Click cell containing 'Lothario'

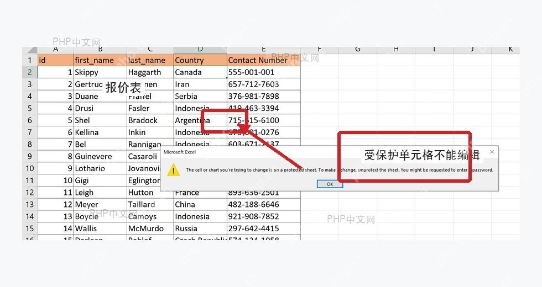point(100,169)
